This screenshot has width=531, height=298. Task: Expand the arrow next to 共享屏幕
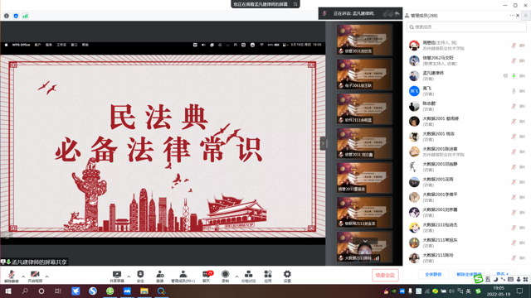[x=129, y=276]
